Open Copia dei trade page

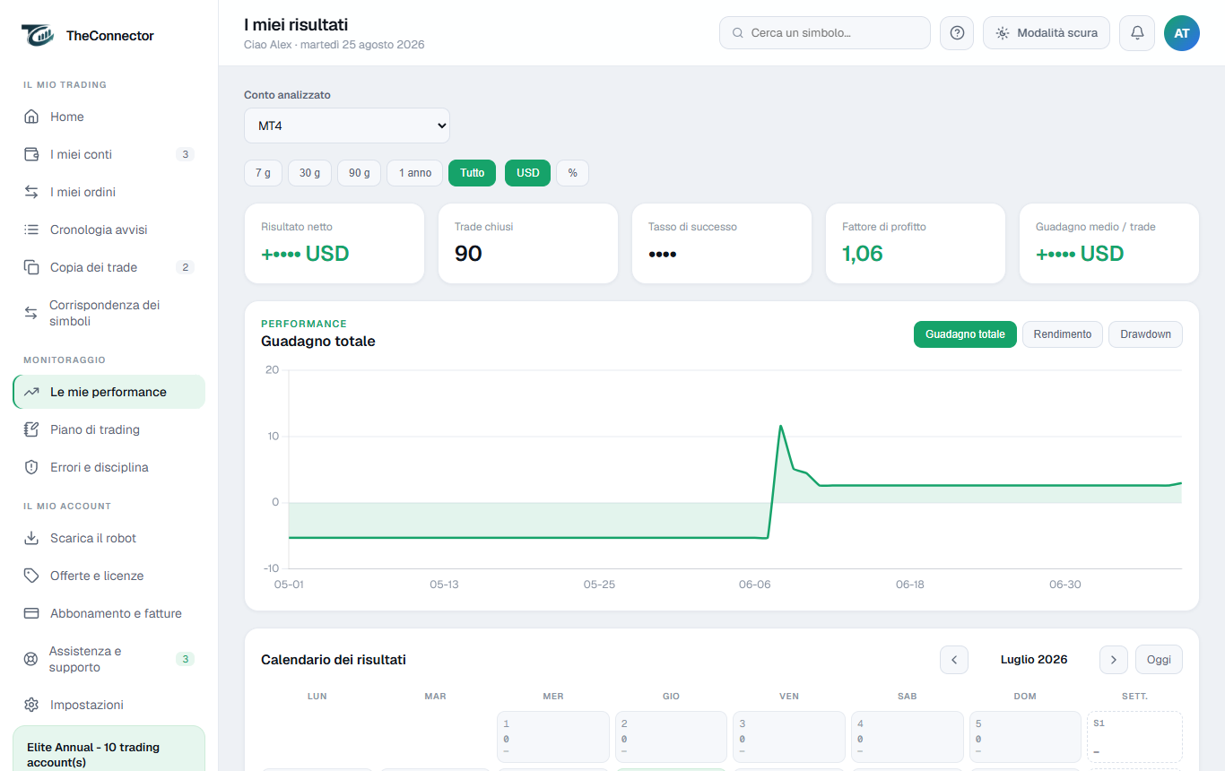[109, 267]
